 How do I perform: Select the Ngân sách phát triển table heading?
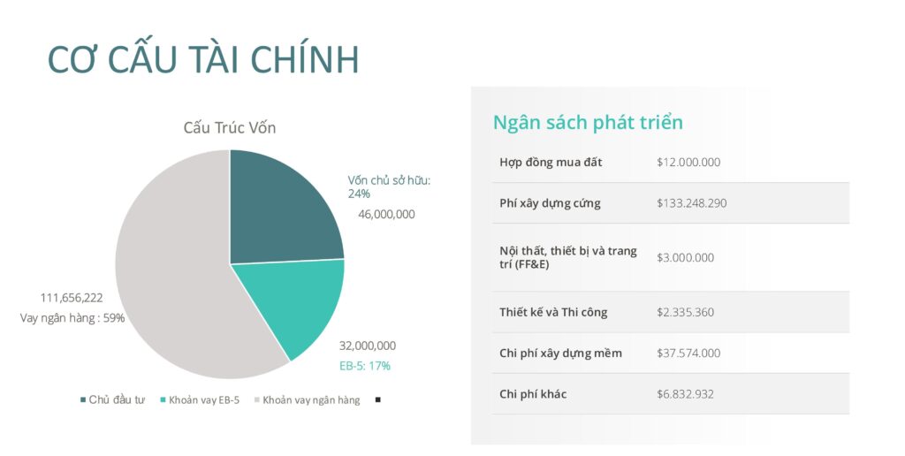pyautogui.click(x=588, y=122)
